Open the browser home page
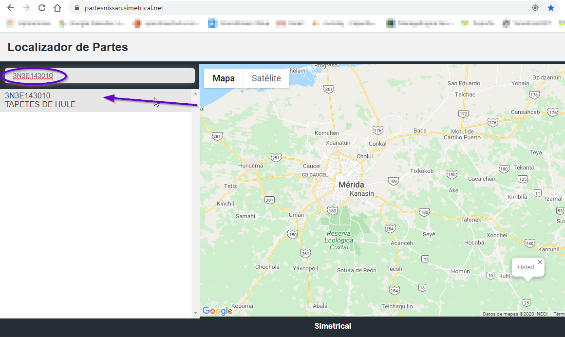This screenshot has height=337, width=565. coord(57,8)
